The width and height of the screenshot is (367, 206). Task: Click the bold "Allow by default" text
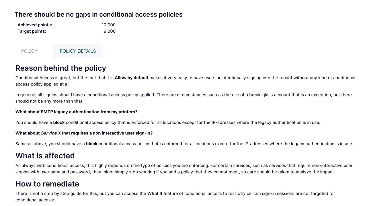[x=131, y=78]
